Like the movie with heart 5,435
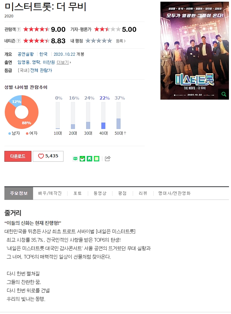The width and height of the screenshot is (231, 314). point(48,156)
